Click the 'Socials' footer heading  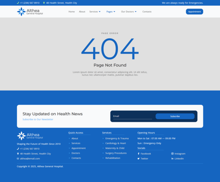[141, 148]
